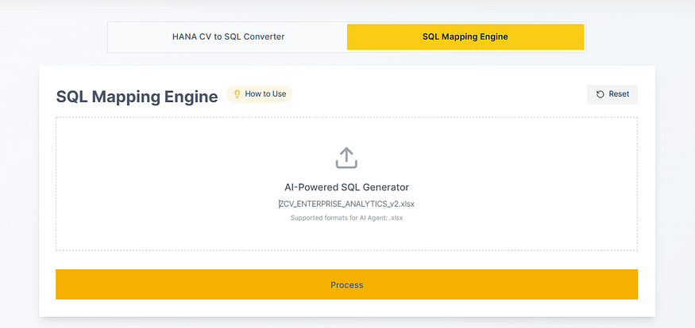The image size is (695, 328).
Task: Select the ZCV_ENTERPRISE_ANALYTICS_v2.xlsx file name
Action: pyautogui.click(x=347, y=204)
